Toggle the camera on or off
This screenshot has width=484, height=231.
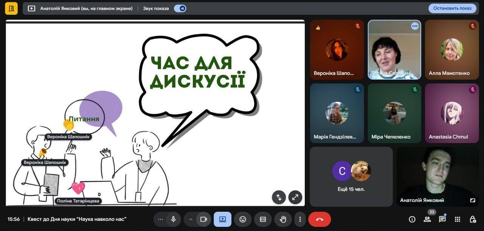[x=204, y=219]
